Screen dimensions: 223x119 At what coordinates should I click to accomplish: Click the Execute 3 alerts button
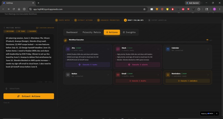(138, 65)
